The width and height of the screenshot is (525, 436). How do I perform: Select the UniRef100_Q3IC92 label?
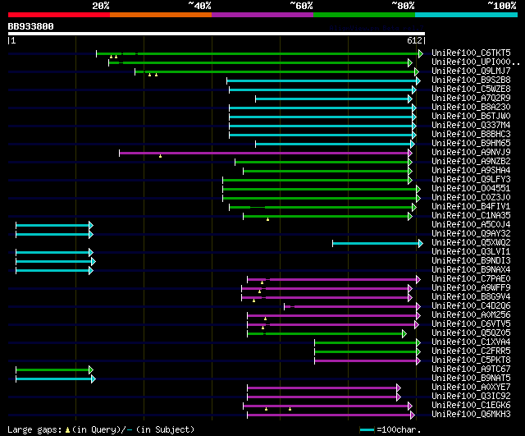pyautogui.click(x=471, y=396)
